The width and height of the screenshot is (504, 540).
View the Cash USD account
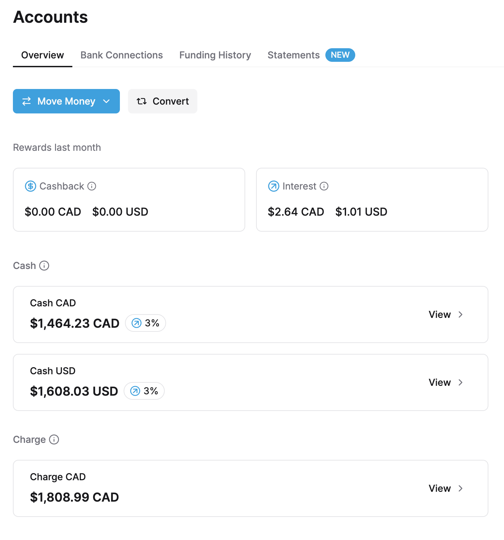coord(439,382)
